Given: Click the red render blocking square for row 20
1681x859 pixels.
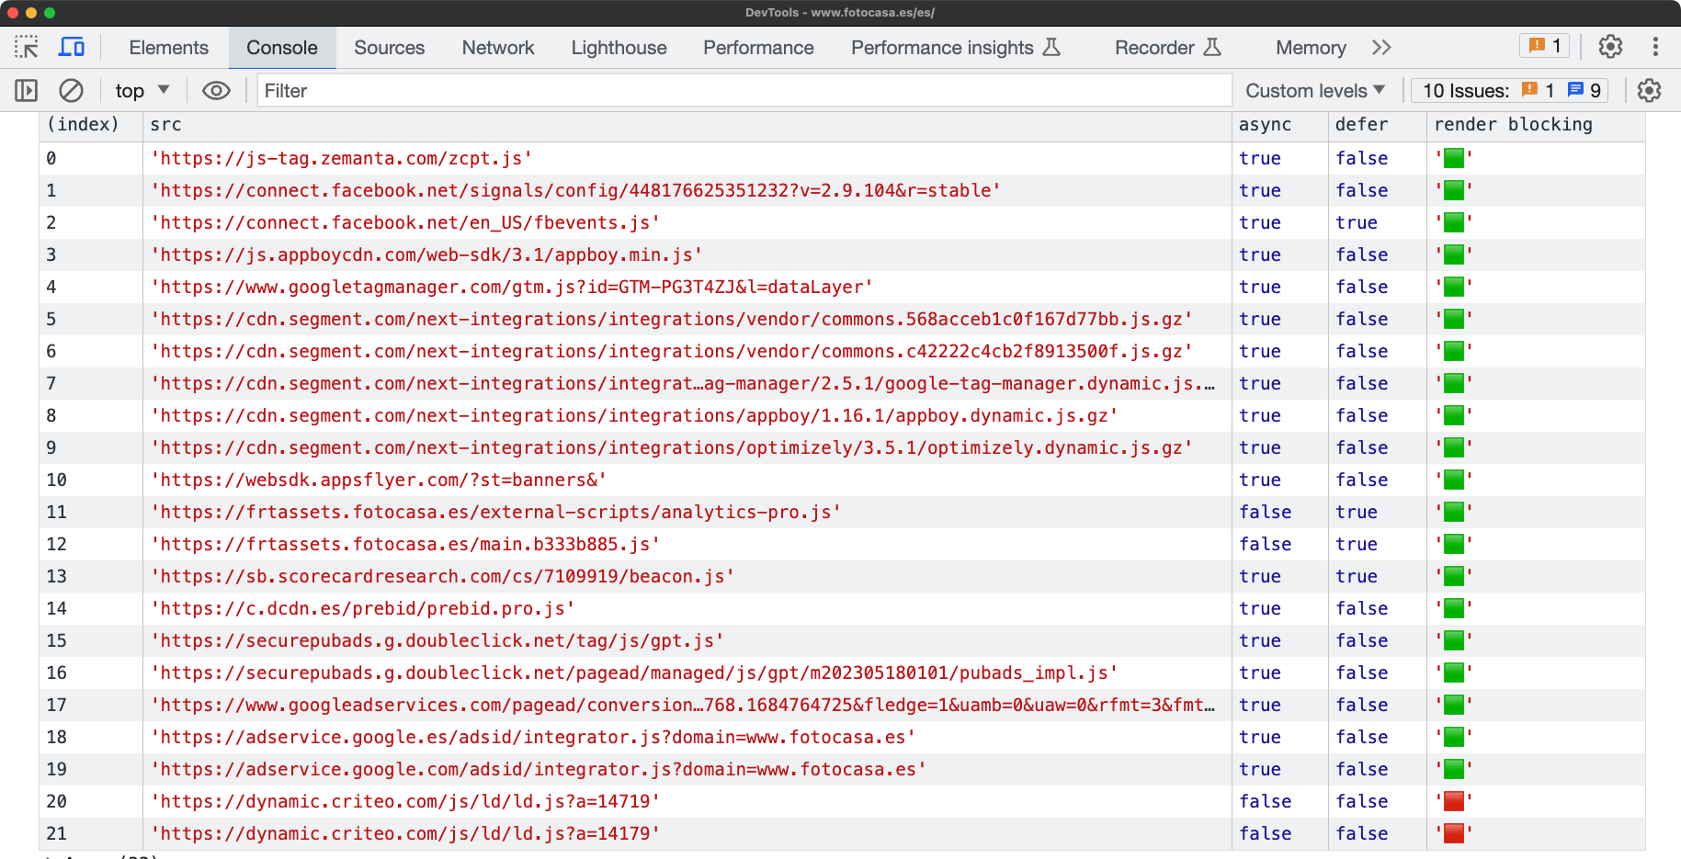Looking at the screenshot, I should click(1453, 801).
